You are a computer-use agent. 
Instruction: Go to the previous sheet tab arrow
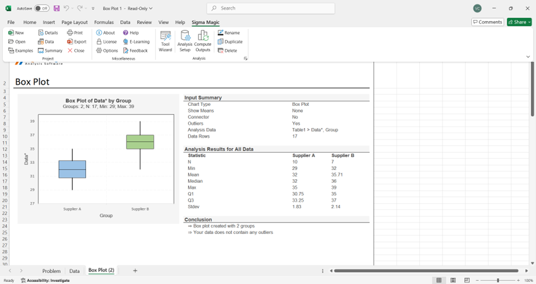tap(10, 271)
